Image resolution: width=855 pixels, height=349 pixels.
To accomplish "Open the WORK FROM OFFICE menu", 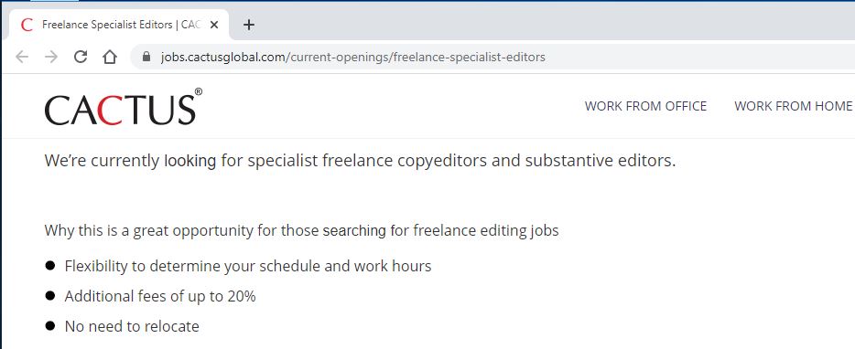I will tap(645, 106).
